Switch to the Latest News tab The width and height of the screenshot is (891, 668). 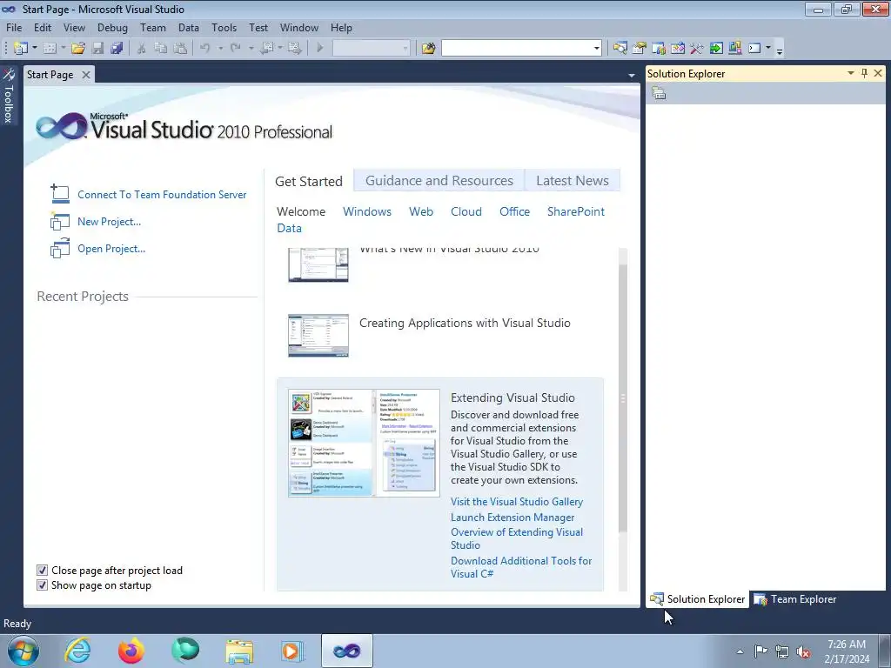[573, 181]
